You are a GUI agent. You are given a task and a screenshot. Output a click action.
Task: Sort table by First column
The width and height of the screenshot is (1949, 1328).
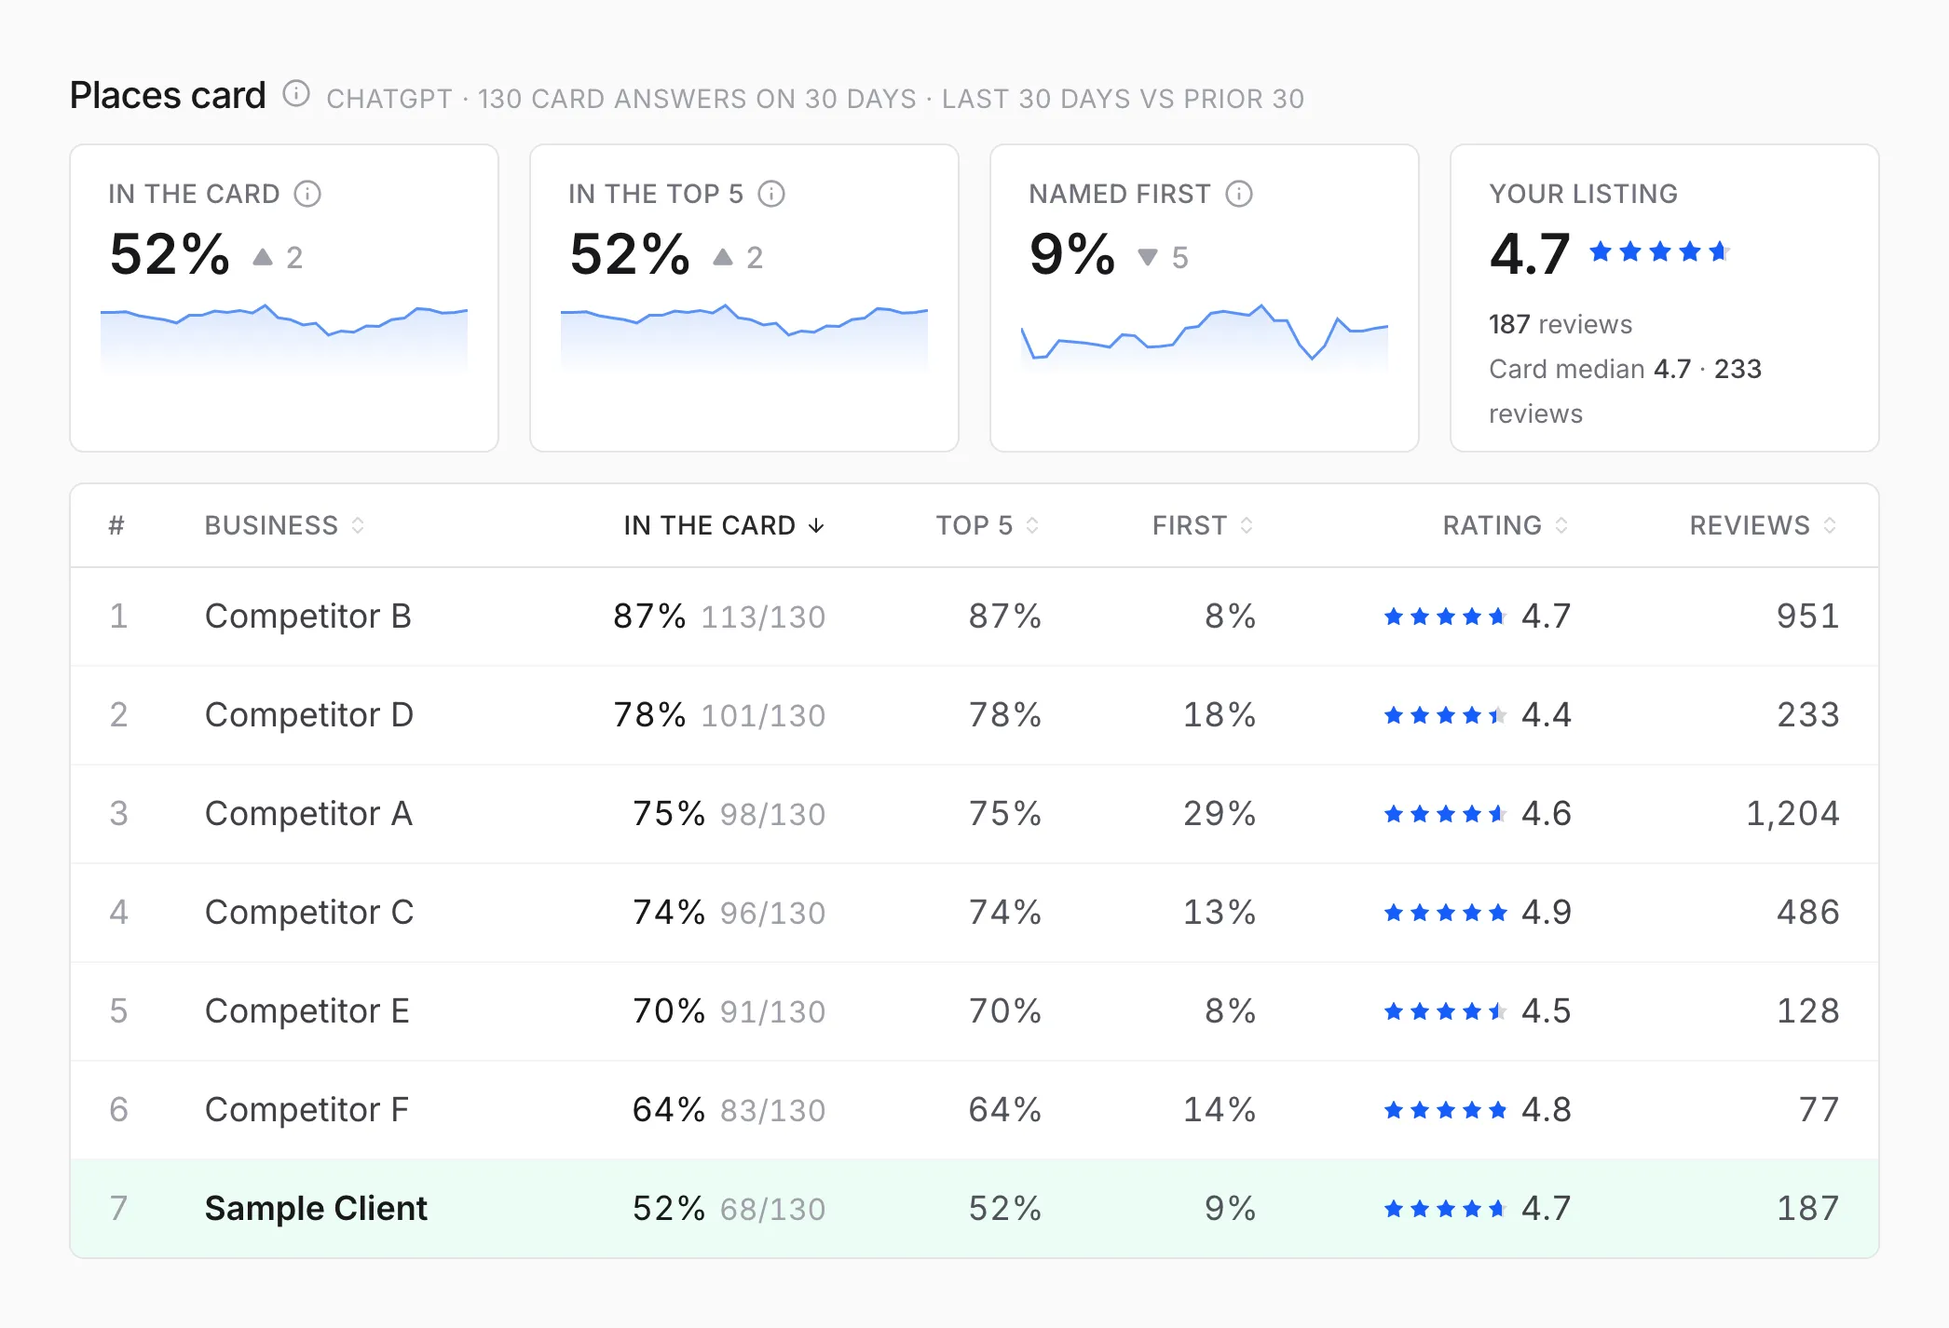pos(1203,525)
